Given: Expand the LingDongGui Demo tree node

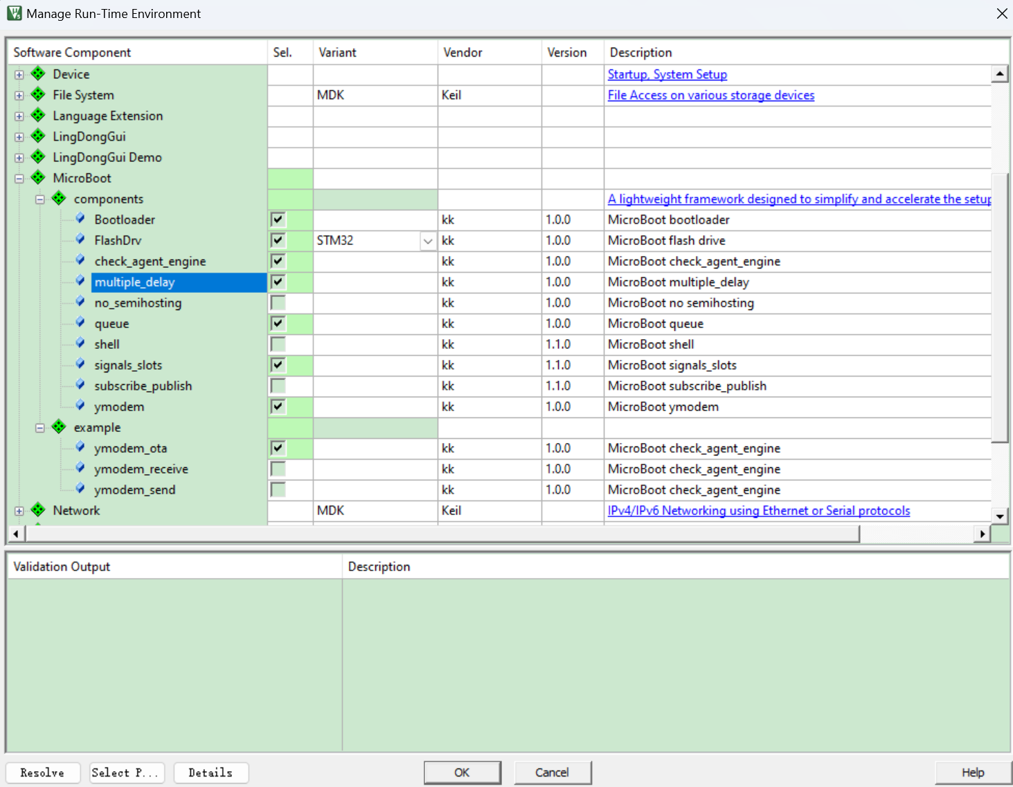Looking at the screenshot, I should pos(19,158).
